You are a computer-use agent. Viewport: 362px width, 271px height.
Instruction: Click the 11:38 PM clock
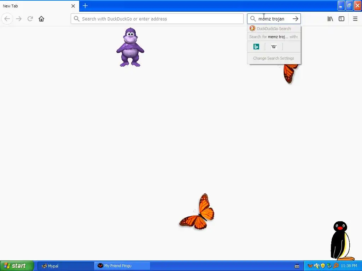click(x=349, y=266)
